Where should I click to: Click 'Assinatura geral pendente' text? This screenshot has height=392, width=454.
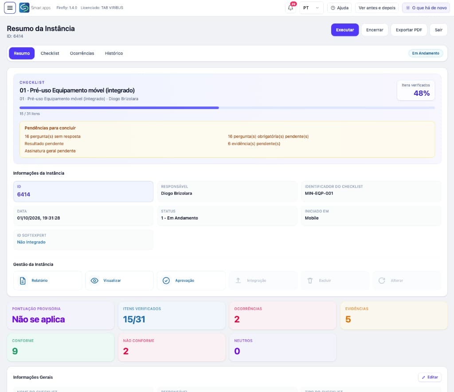tap(50, 151)
